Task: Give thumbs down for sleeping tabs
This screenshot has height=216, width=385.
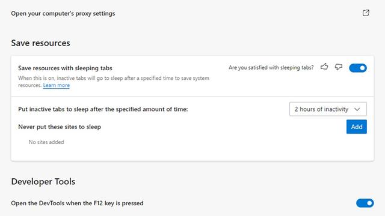Action: (339, 67)
